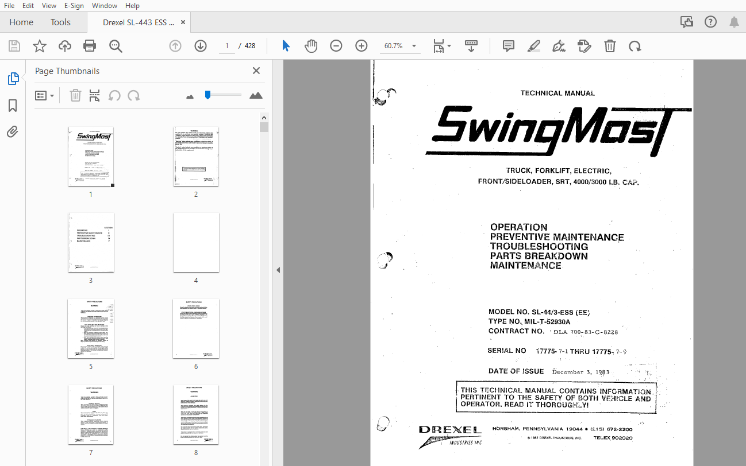Open the fit page options tool
The image size is (746, 466).
click(x=441, y=46)
